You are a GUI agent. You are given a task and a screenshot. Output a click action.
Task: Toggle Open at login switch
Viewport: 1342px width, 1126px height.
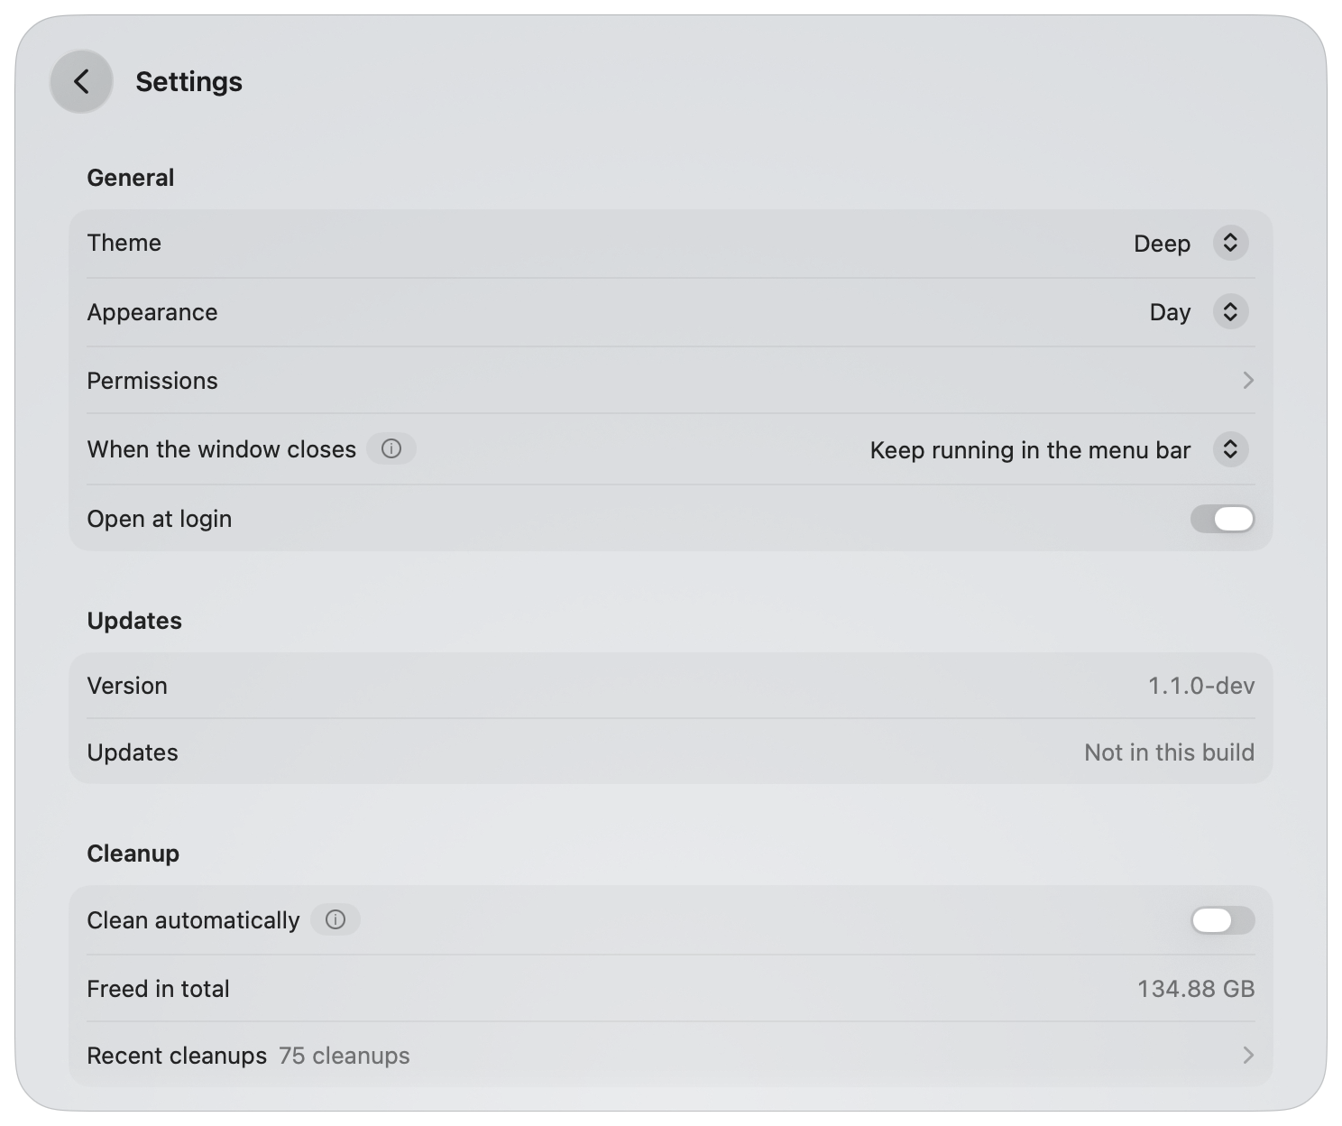1222,519
